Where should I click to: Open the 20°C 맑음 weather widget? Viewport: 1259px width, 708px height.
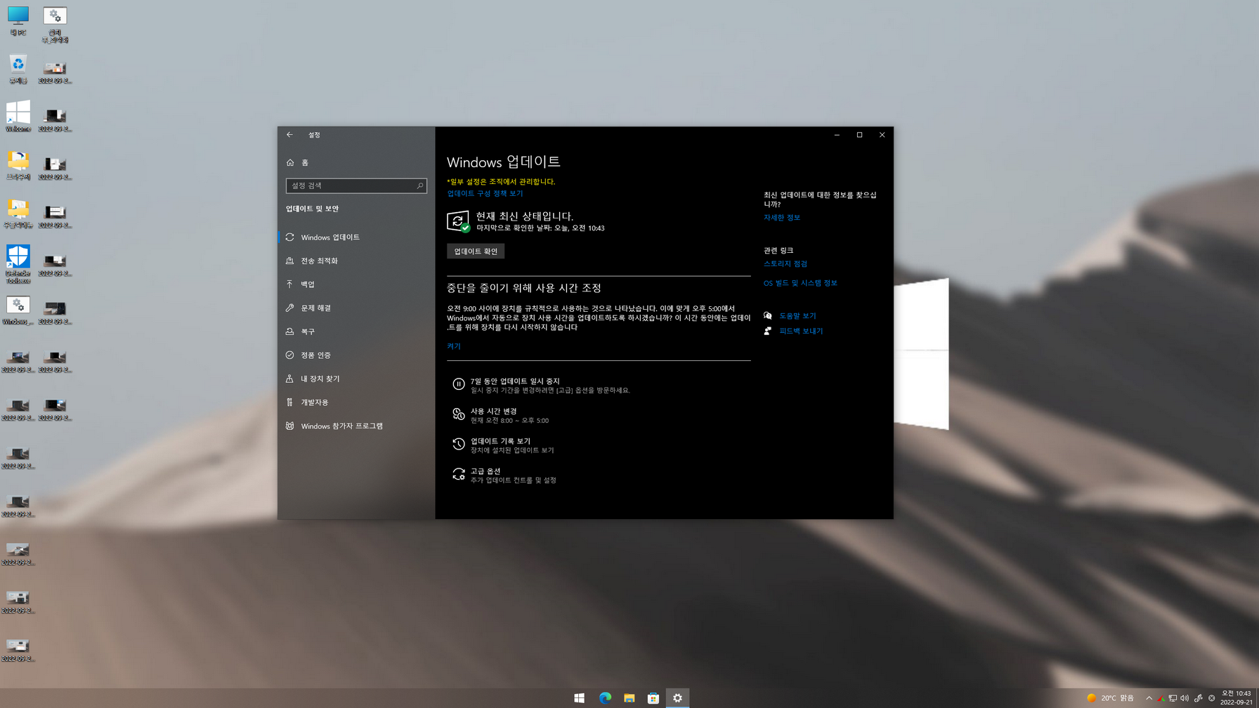tap(1110, 698)
